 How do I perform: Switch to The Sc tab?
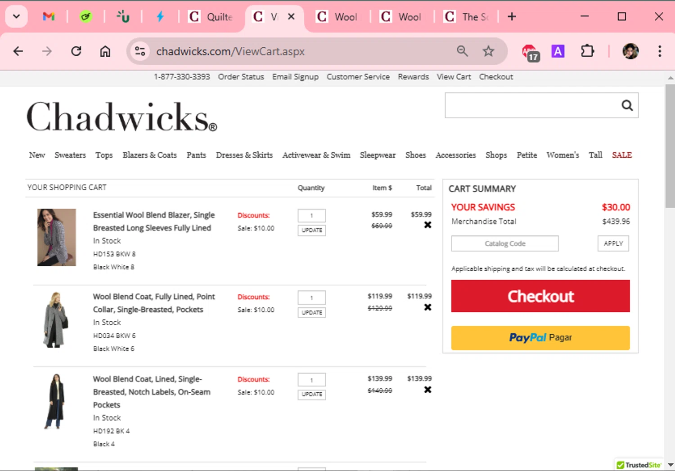[466, 17]
